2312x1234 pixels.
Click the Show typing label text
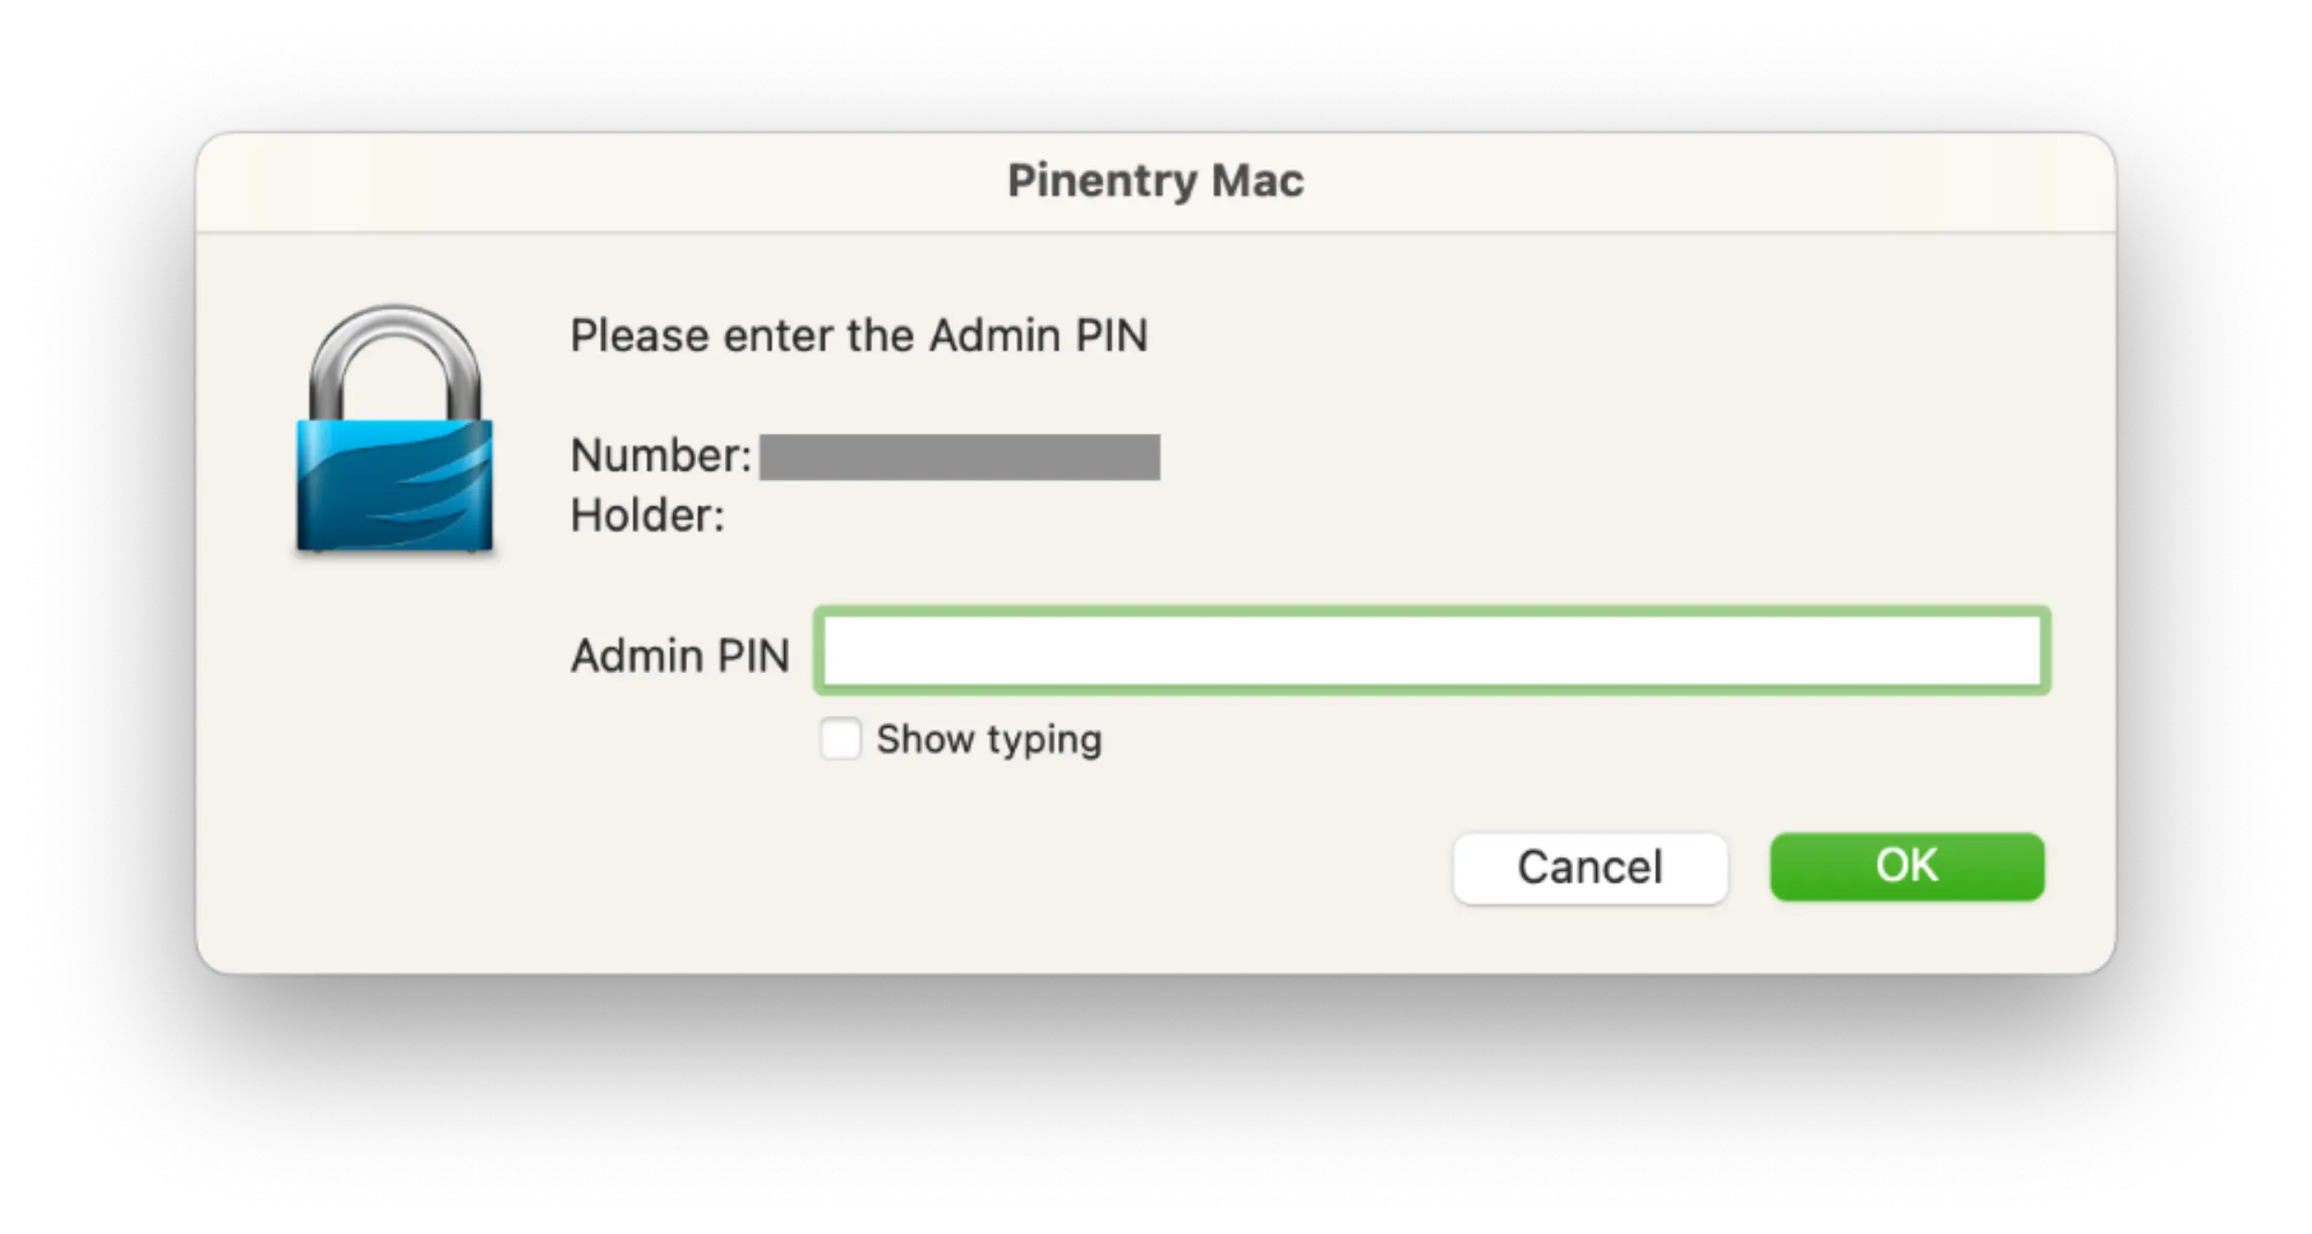[988, 739]
